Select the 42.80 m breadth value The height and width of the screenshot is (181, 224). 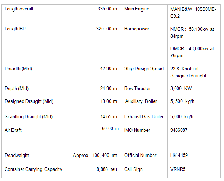click(109, 69)
